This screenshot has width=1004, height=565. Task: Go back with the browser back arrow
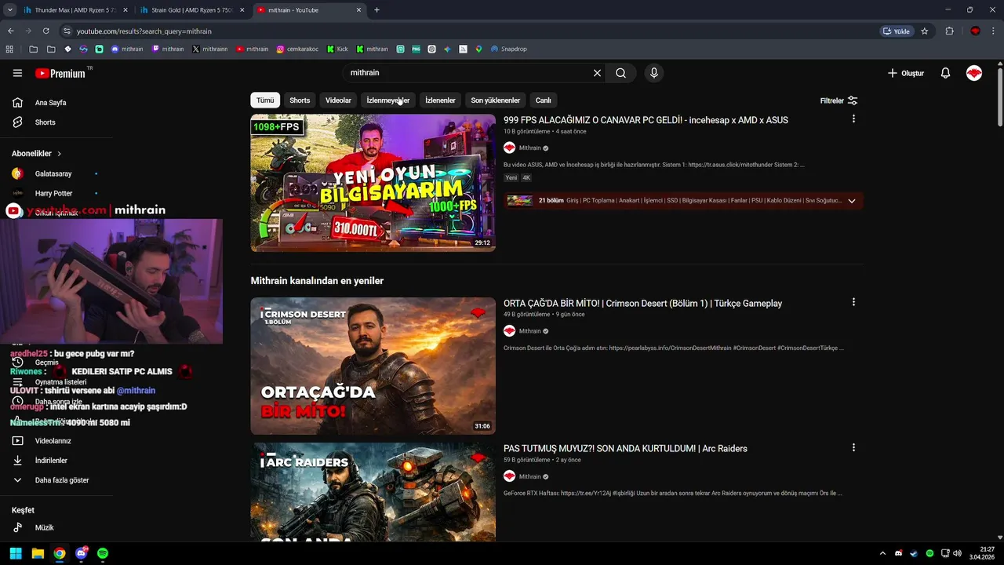pos(11,31)
